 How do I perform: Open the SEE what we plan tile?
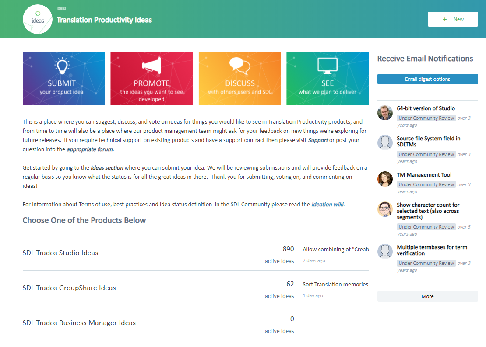coord(328,79)
